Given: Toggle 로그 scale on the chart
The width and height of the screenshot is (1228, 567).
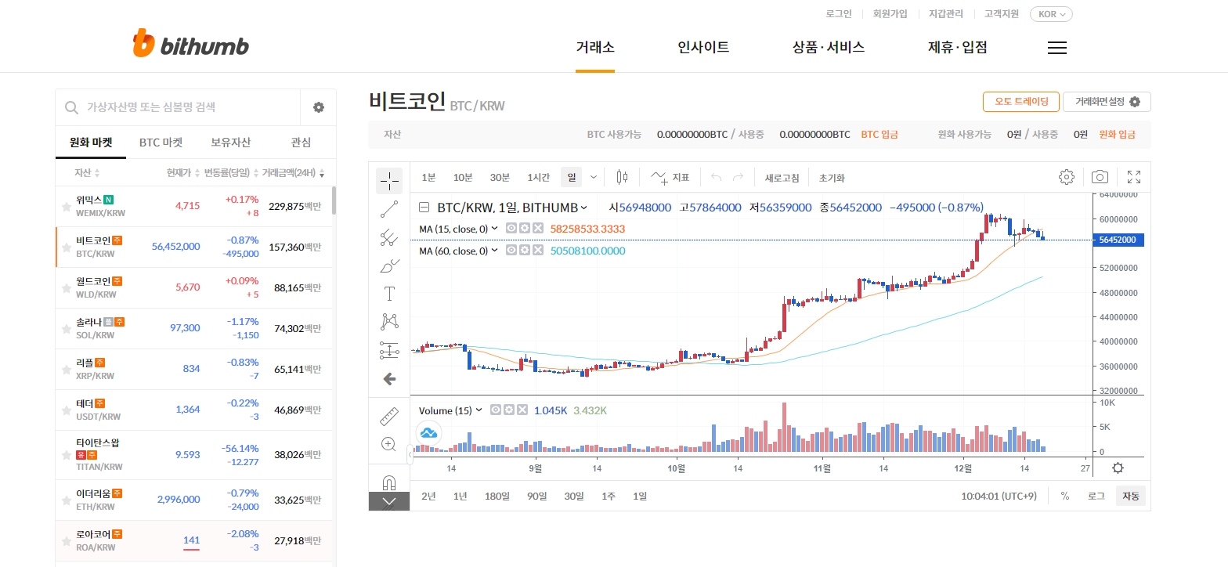Looking at the screenshot, I should (x=1096, y=496).
